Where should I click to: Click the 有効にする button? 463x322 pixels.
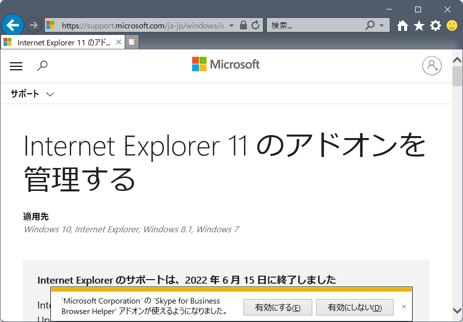(277, 308)
